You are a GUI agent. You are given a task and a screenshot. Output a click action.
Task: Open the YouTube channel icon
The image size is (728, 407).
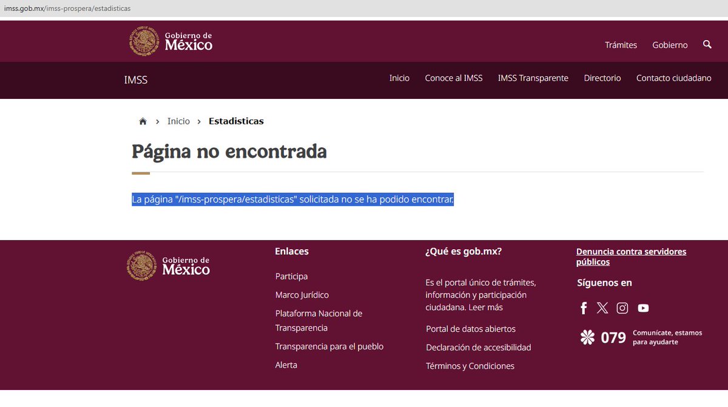point(643,308)
